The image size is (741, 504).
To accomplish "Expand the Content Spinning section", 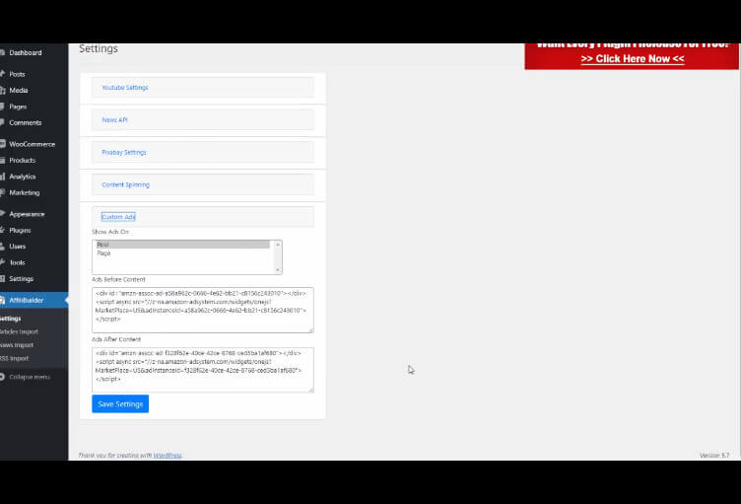I will (126, 184).
